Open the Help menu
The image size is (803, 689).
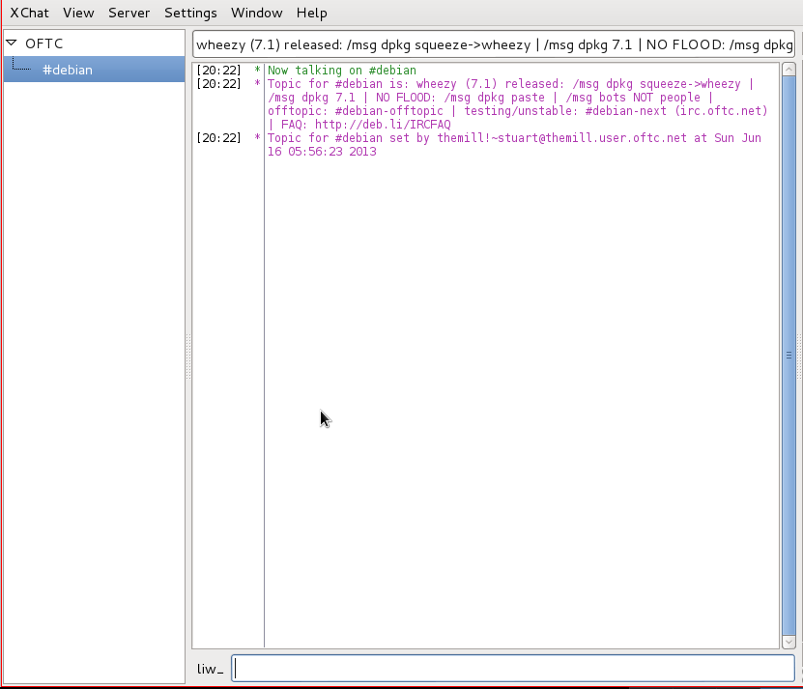[x=311, y=13]
